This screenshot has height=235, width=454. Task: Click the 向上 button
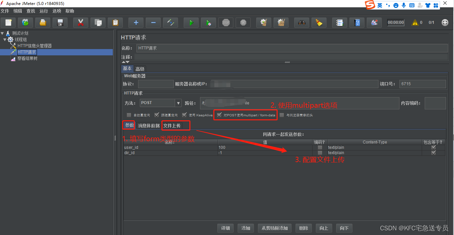pyautogui.click(x=324, y=228)
